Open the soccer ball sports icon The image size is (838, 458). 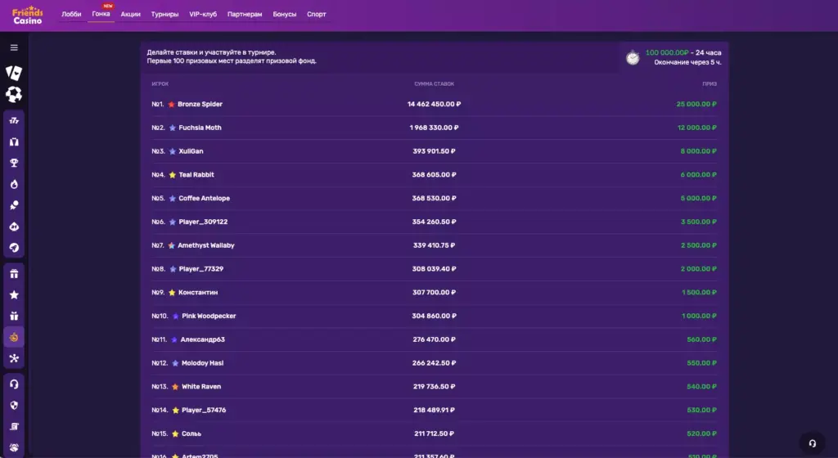coord(14,95)
